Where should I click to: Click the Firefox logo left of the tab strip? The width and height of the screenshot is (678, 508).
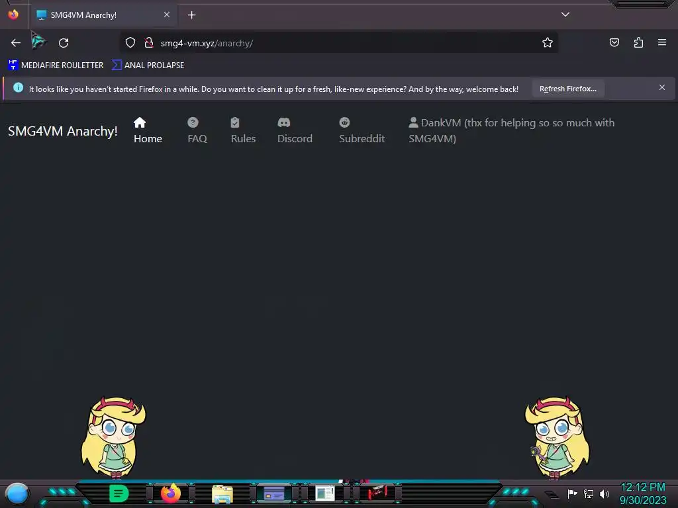(x=13, y=15)
